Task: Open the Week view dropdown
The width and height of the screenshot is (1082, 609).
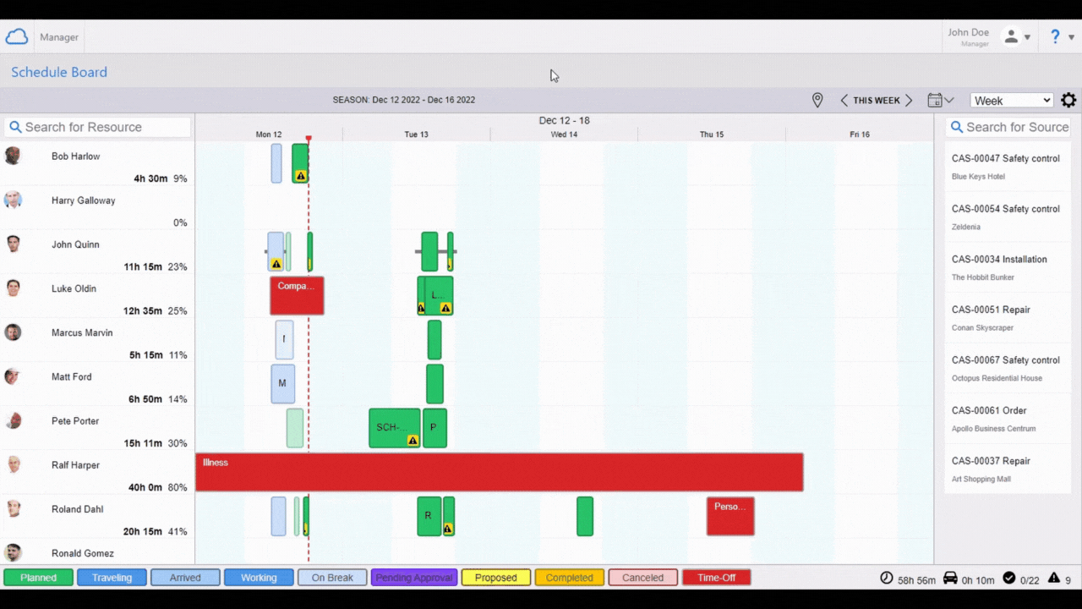Action: [x=1012, y=101]
